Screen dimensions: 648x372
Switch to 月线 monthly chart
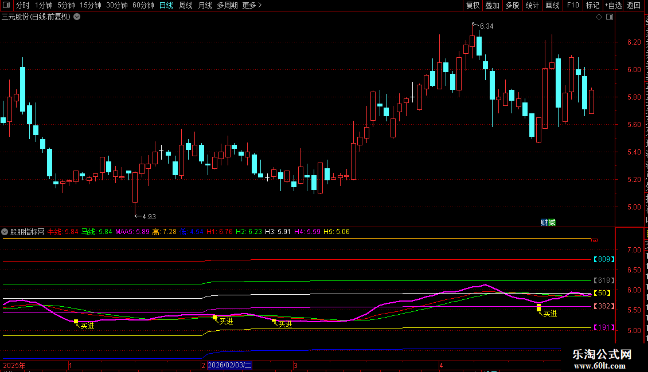click(205, 5)
